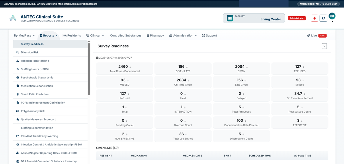Click the facility building icon
The image size is (344, 164).
230,18
